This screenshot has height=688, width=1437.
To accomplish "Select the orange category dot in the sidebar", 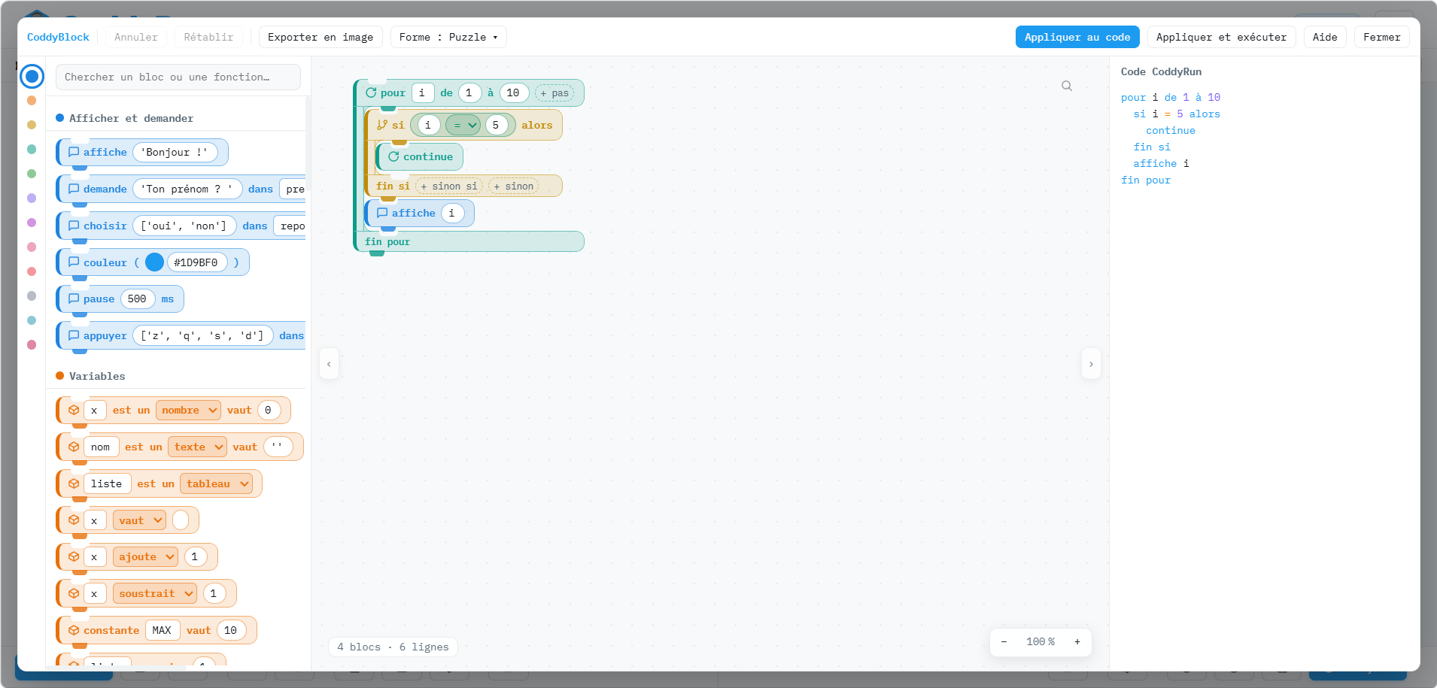I will coord(32,100).
